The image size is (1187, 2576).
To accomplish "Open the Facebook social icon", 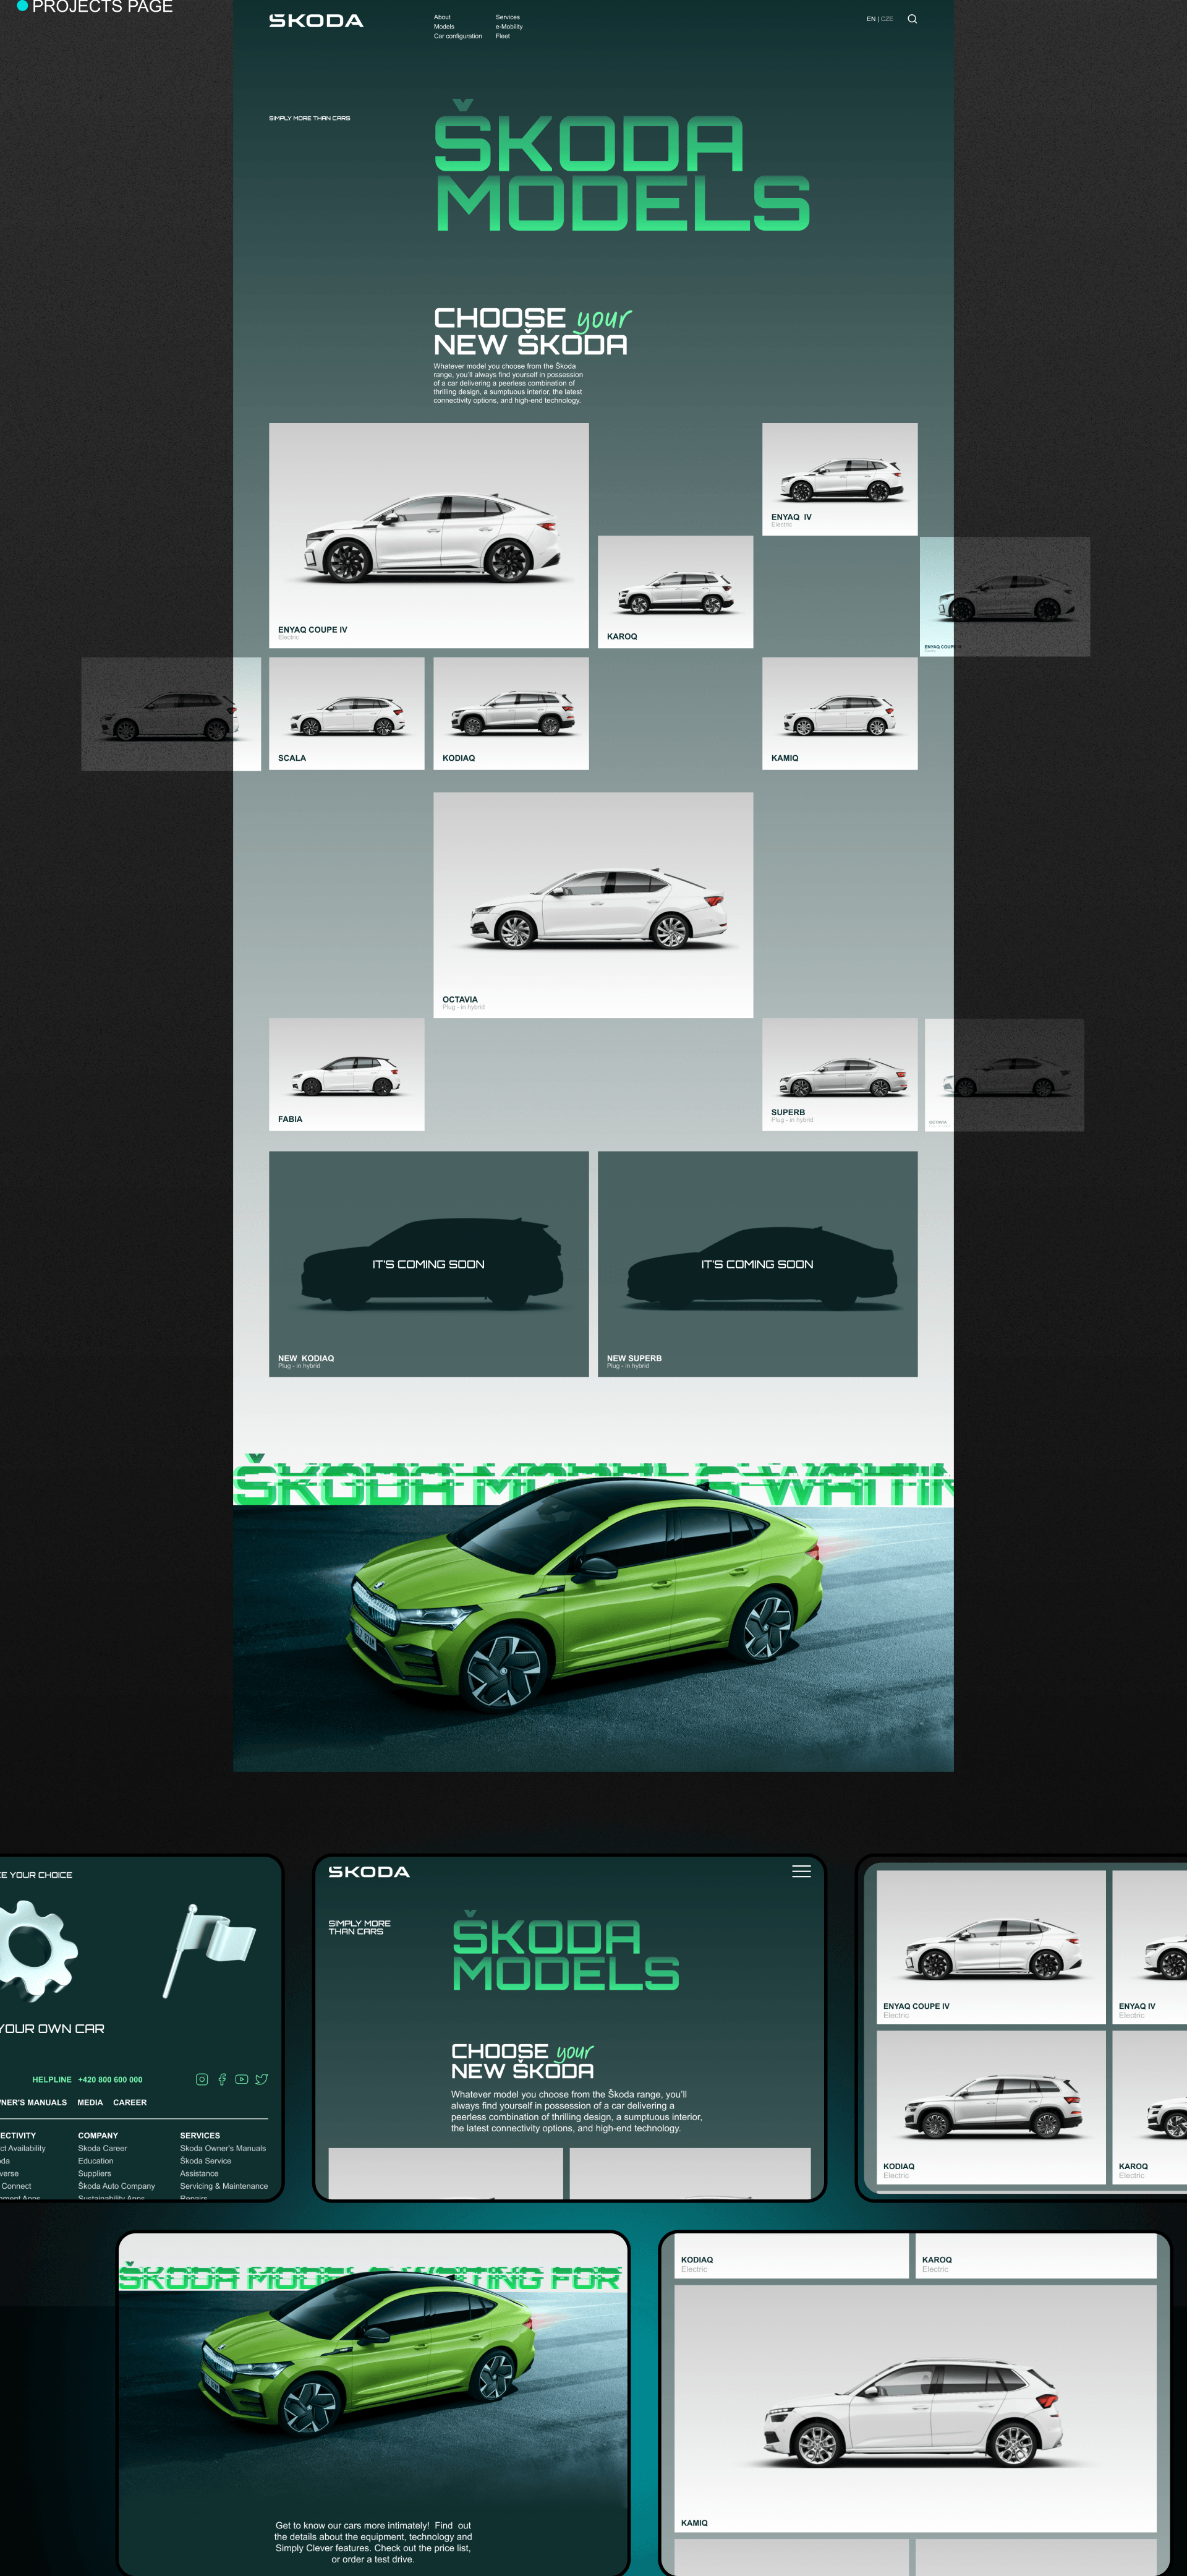I will tap(222, 2079).
